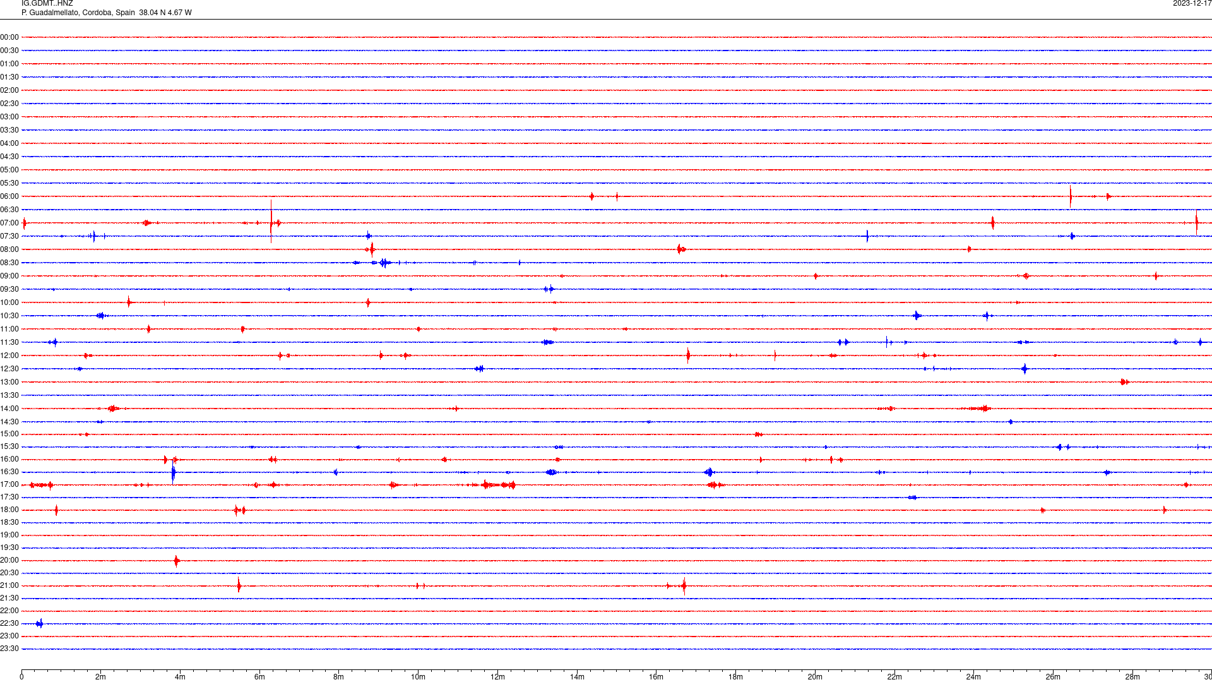Select the 14:00 trace time label

pos(9,409)
